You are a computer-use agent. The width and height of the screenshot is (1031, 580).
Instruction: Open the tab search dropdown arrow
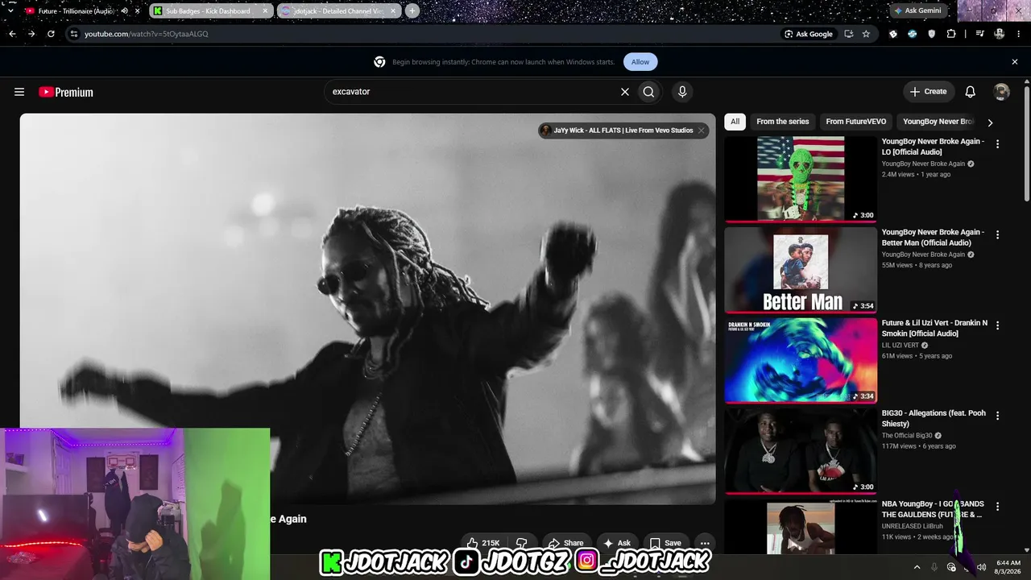pos(10,11)
